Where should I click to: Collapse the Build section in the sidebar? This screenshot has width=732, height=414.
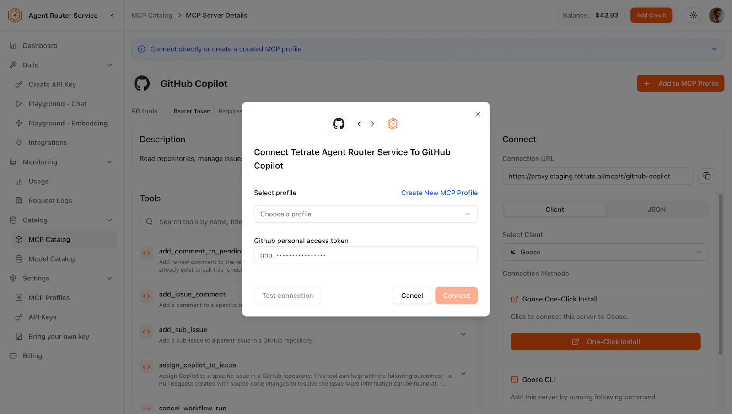click(x=109, y=65)
